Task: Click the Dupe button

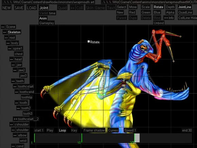Action: (x=133, y=18)
